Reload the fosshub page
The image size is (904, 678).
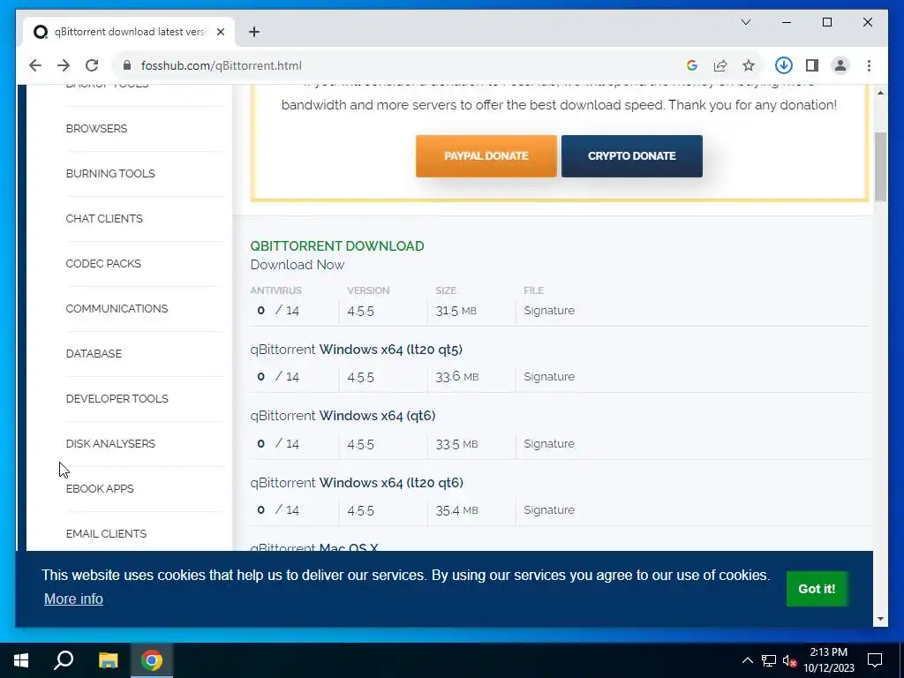click(92, 65)
